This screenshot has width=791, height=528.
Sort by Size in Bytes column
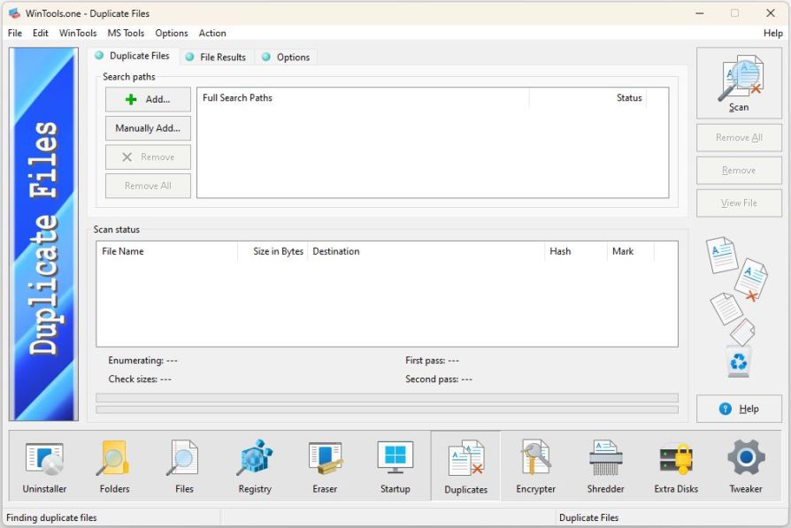point(273,251)
